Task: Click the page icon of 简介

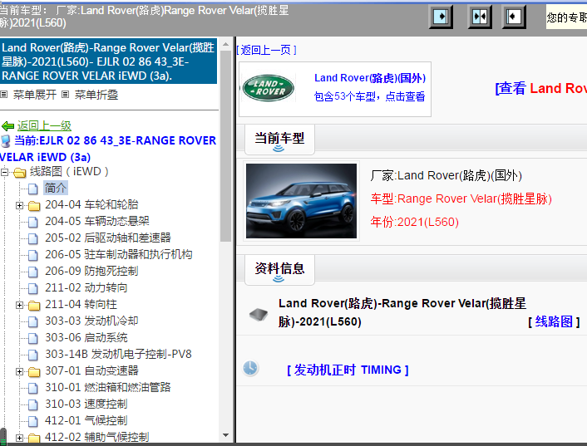Action: [33, 189]
